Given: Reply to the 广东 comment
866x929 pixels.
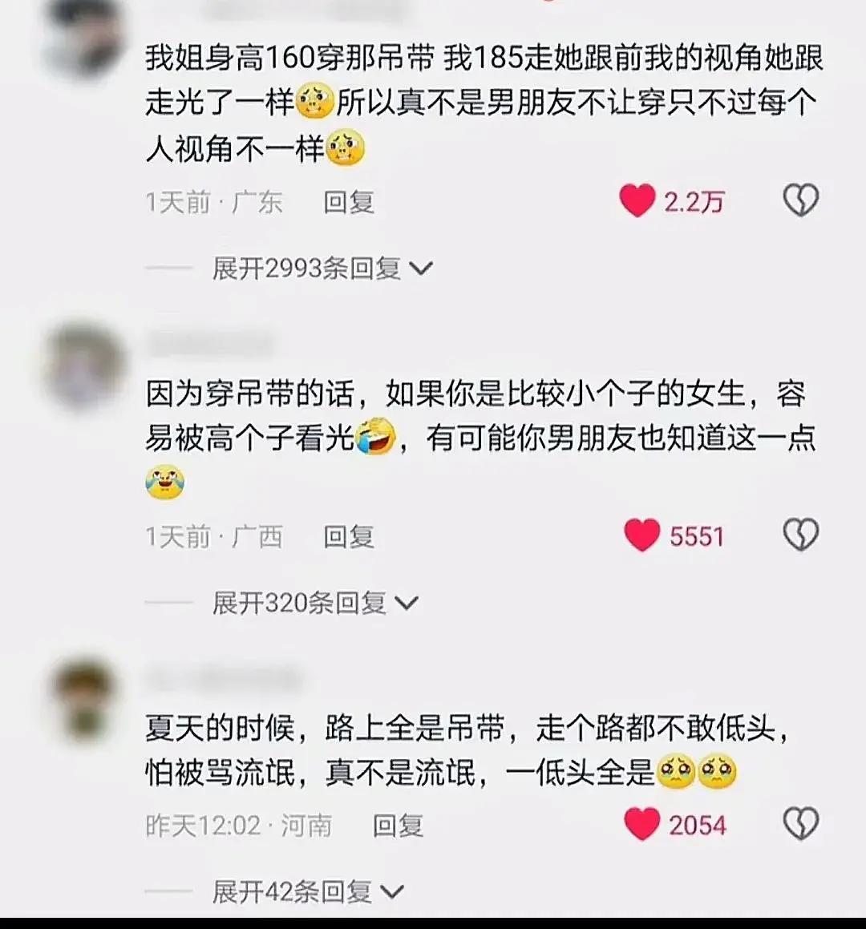Looking at the screenshot, I should pos(349,202).
